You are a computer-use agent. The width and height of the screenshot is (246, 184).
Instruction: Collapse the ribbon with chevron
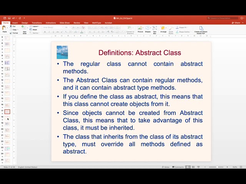pos(243,23)
